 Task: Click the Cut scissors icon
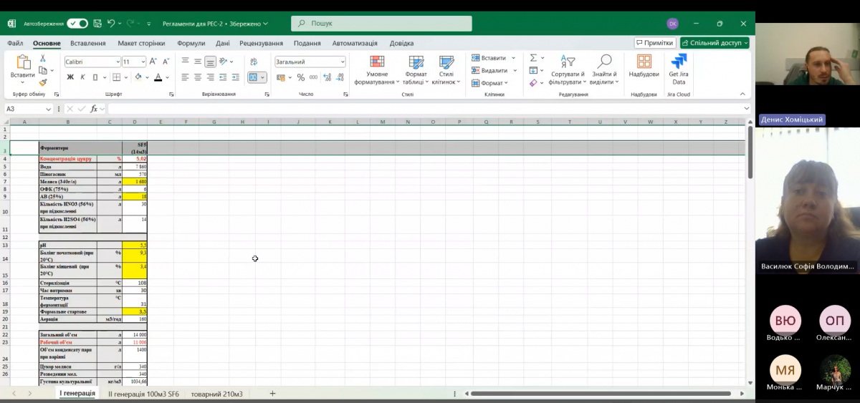point(43,59)
